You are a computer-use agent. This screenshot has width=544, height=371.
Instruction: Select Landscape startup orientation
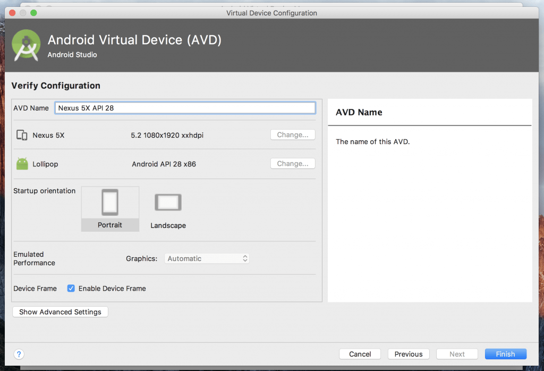(168, 211)
